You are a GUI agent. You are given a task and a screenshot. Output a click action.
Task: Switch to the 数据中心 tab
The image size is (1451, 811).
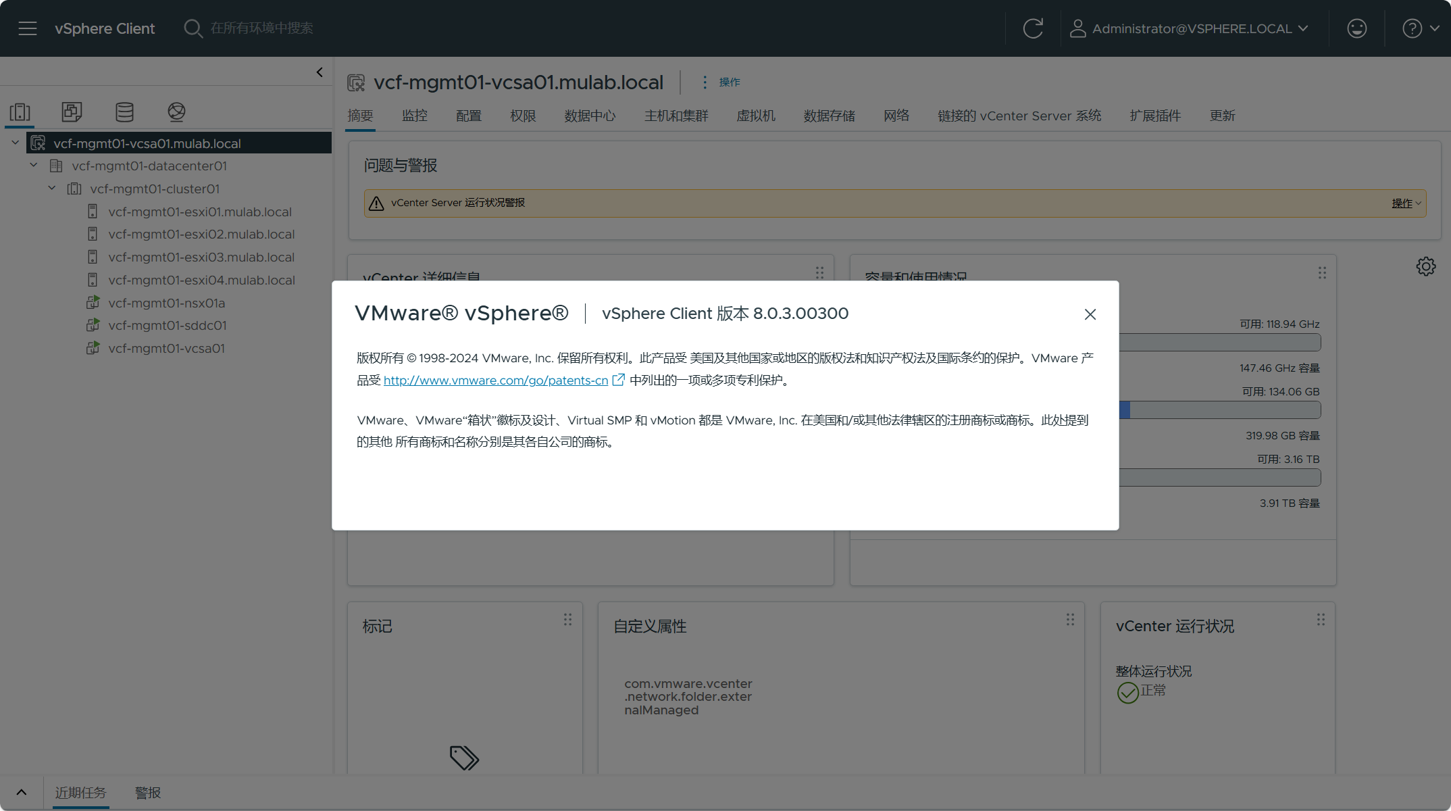click(x=590, y=116)
